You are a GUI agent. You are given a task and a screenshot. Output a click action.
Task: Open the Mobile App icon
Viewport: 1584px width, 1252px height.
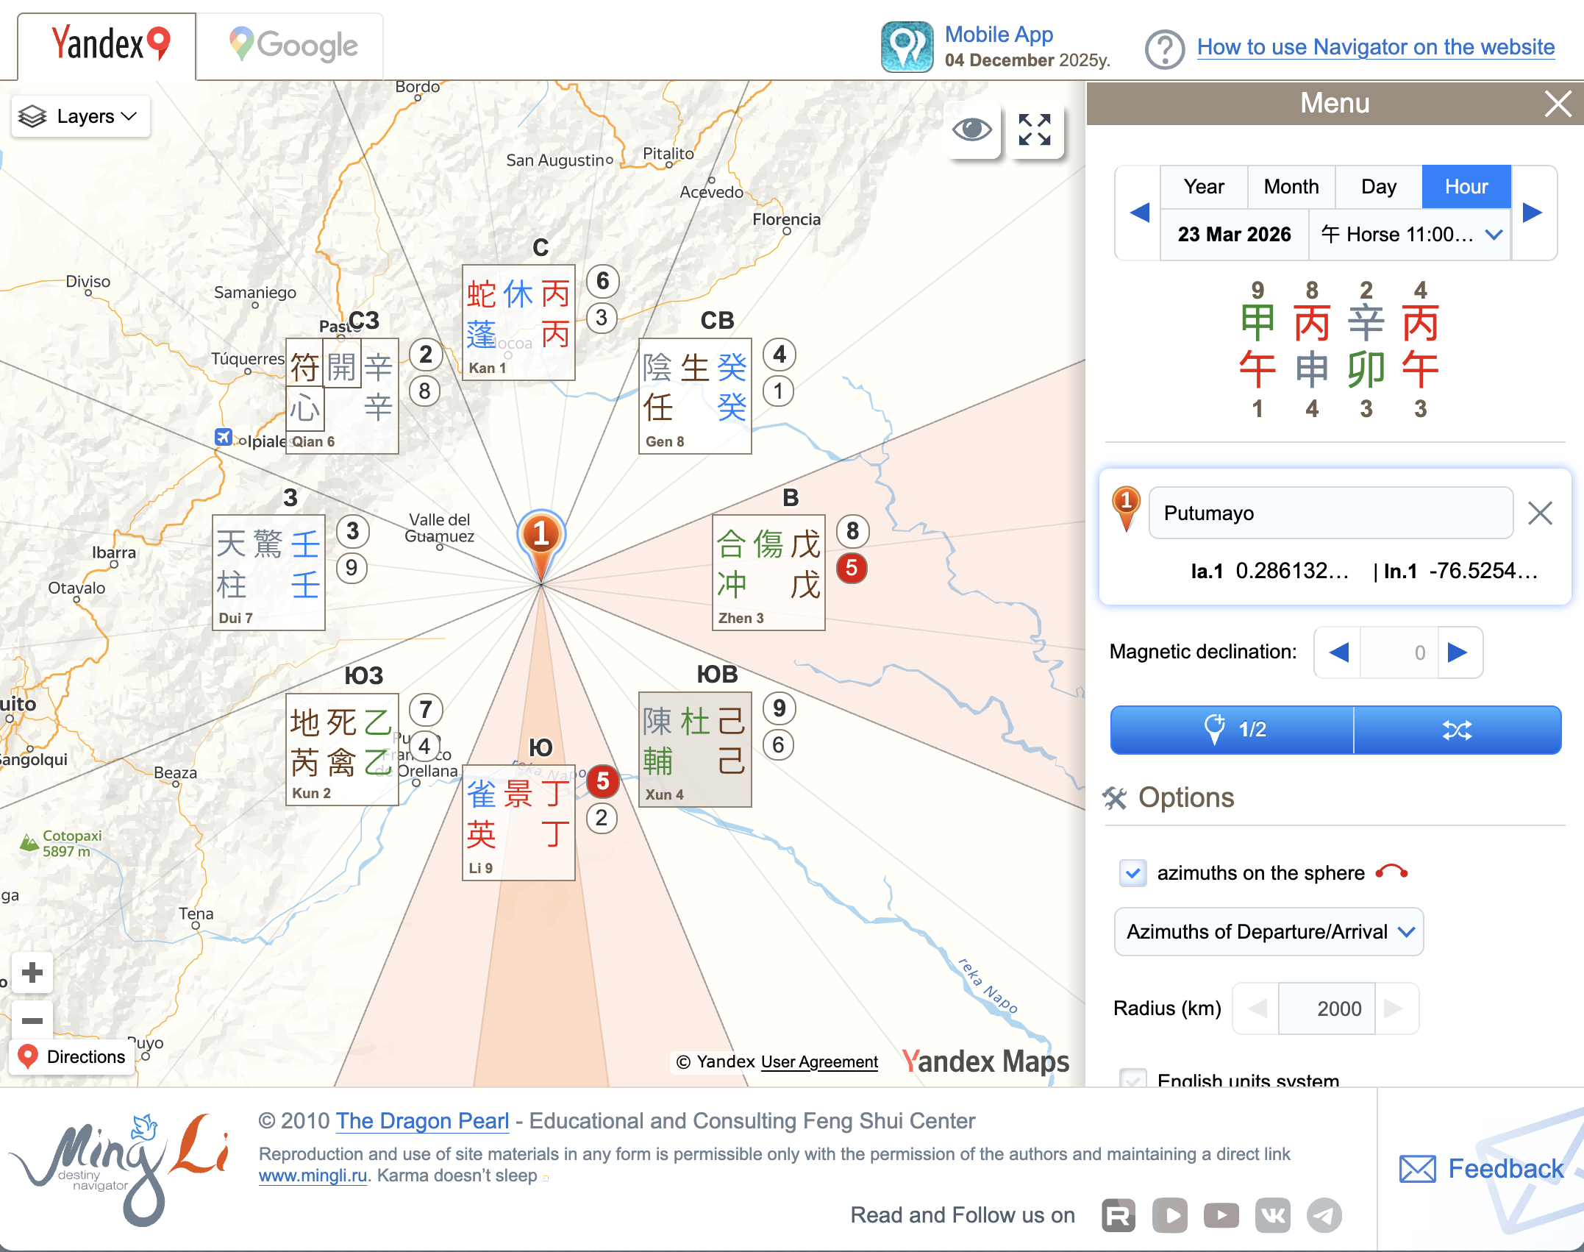[907, 46]
